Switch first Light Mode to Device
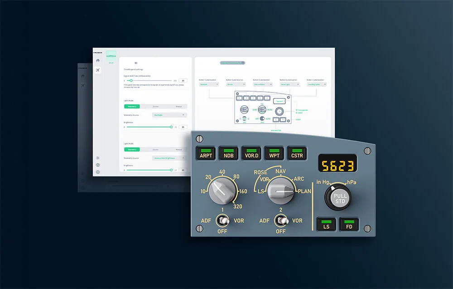The image size is (453, 289). [x=155, y=107]
